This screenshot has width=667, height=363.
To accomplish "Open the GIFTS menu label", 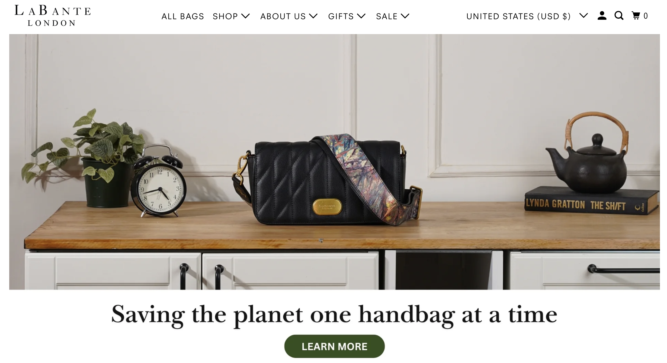I will click(x=341, y=16).
